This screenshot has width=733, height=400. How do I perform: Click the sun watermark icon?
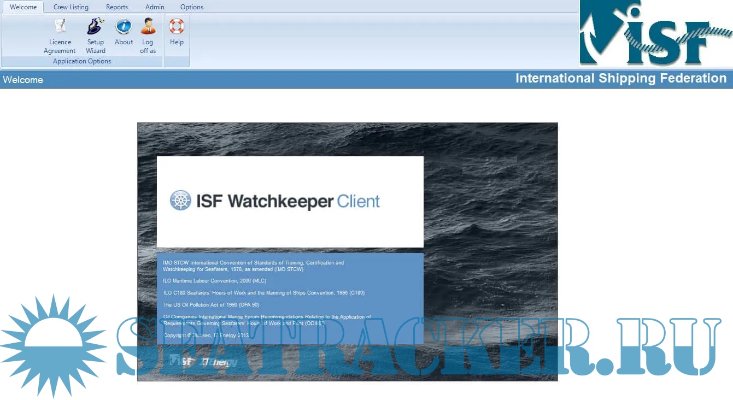tap(53, 346)
